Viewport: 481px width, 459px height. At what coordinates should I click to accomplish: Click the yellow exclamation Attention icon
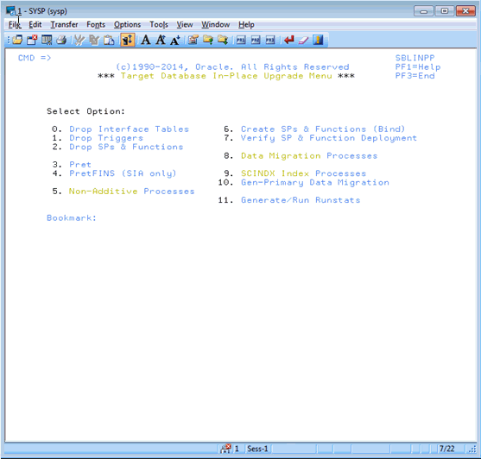click(x=318, y=40)
